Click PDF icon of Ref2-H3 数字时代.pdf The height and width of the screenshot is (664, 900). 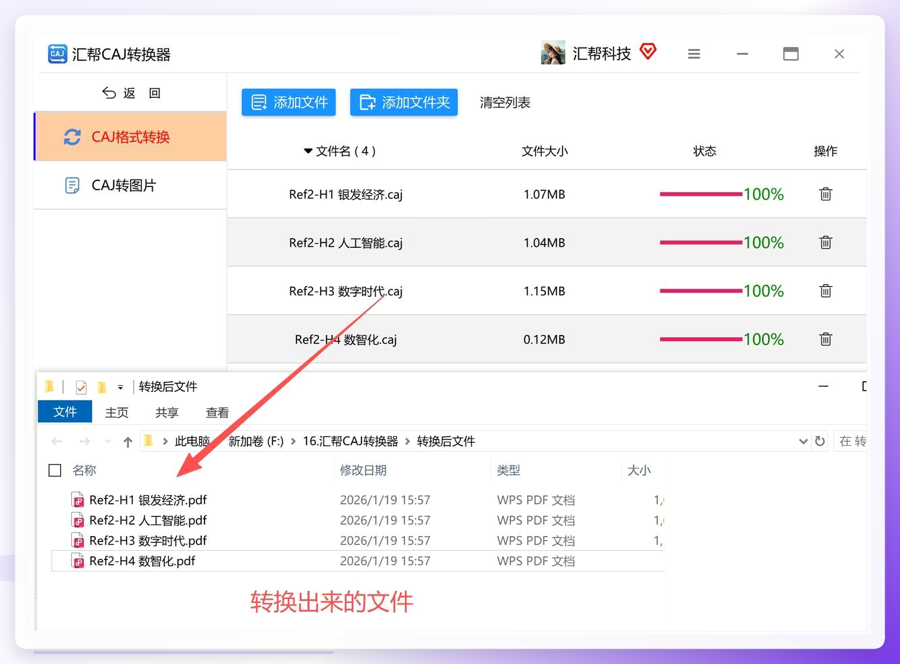click(x=78, y=540)
